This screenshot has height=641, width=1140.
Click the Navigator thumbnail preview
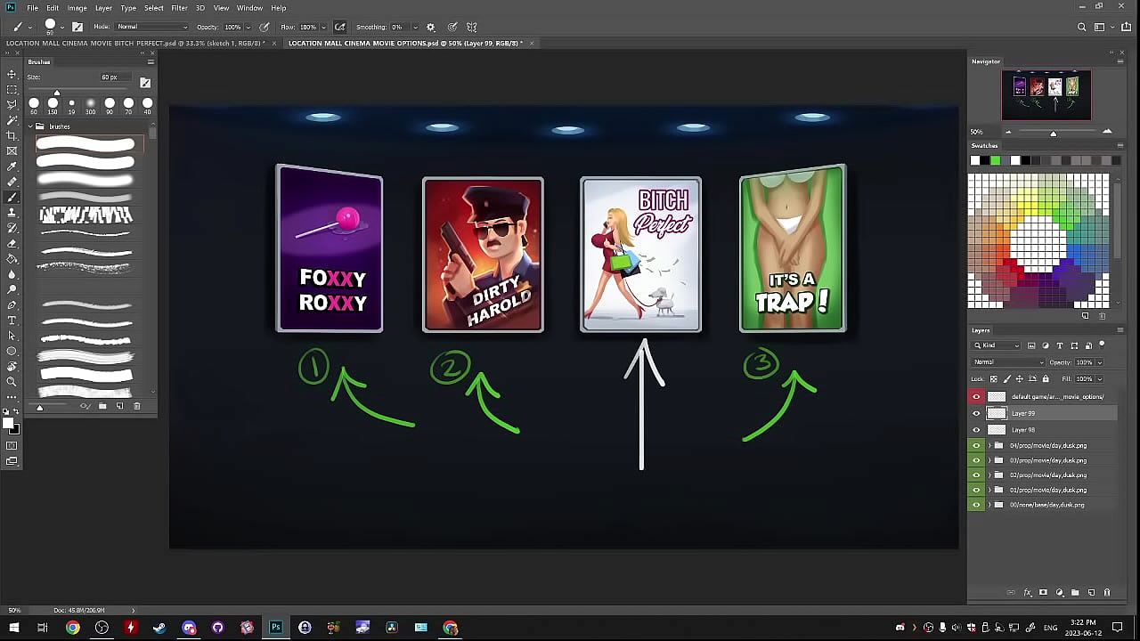[x=1046, y=95]
